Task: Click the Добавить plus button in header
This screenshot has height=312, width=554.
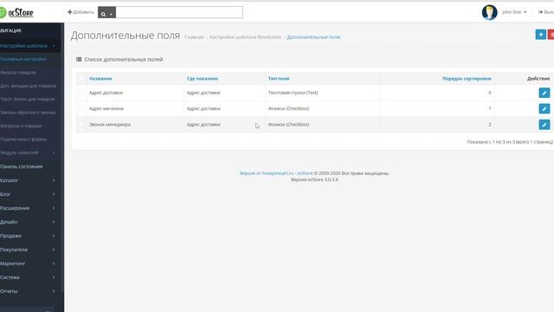Action: pos(81,12)
